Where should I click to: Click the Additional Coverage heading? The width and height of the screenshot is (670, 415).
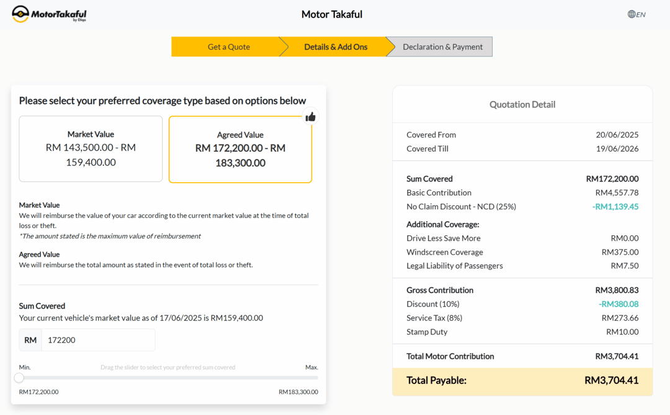443,224
